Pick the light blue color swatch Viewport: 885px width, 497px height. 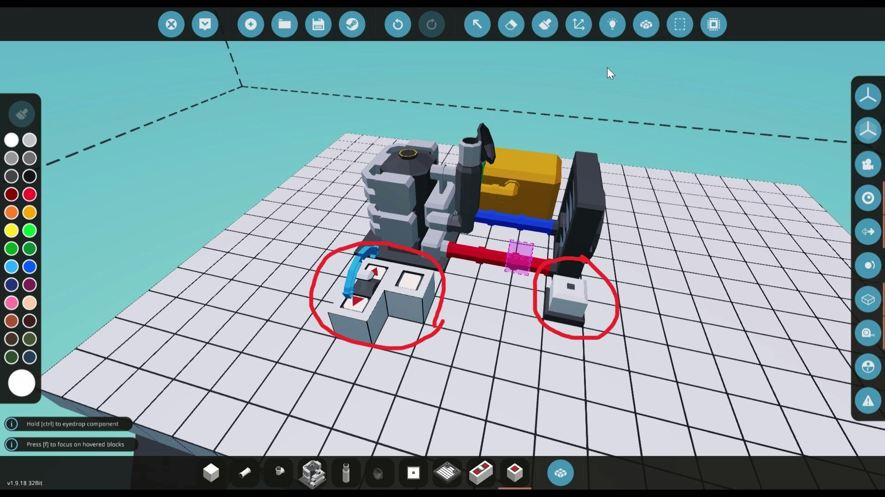pyautogui.click(x=12, y=266)
